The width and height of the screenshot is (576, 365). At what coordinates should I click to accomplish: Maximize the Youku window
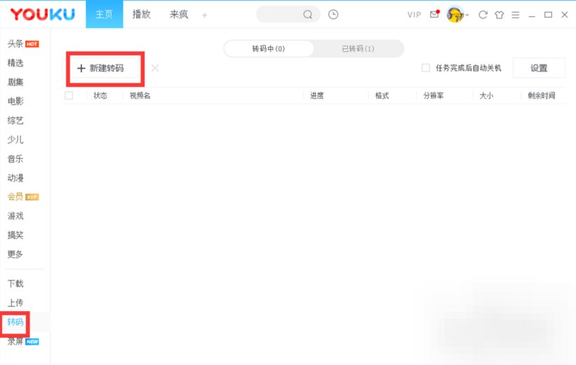[548, 15]
